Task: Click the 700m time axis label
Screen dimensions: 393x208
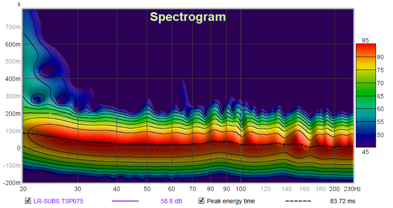Action: pyautogui.click(x=13, y=27)
